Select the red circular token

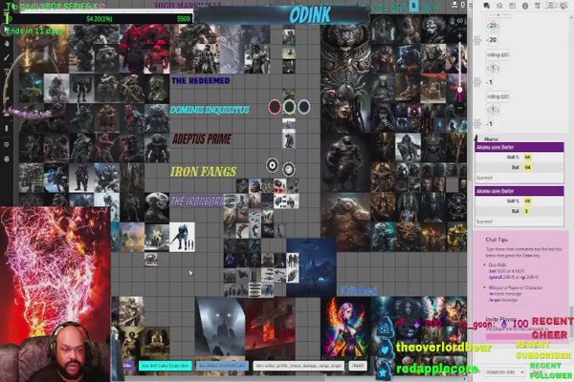pyautogui.click(x=275, y=107)
